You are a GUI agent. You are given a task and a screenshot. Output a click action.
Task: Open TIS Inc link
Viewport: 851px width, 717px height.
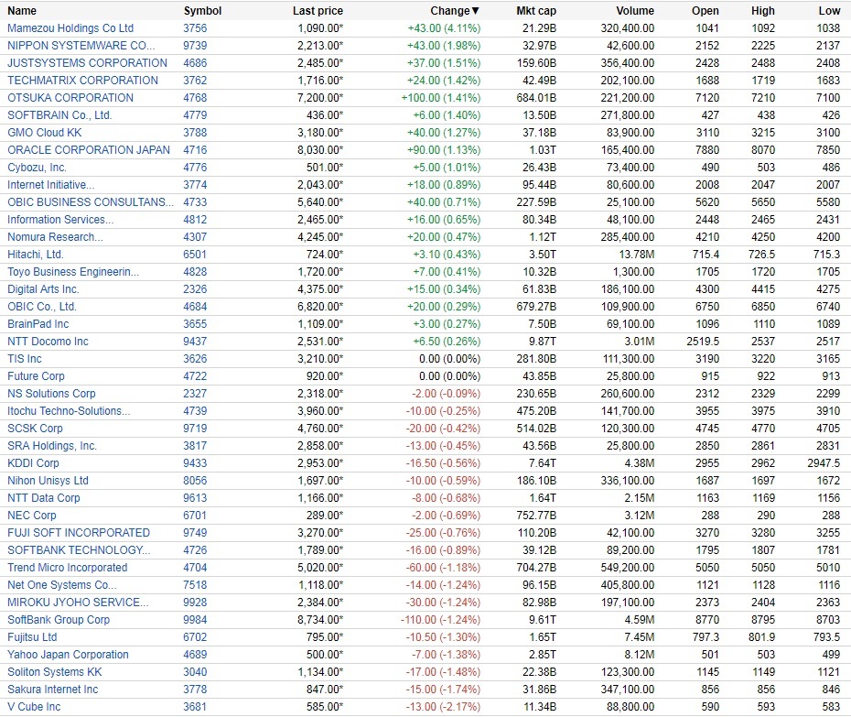tap(25, 359)
